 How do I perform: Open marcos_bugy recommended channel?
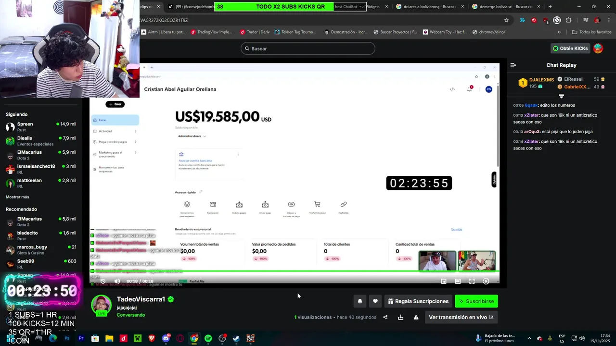click(x=41, y=250)
